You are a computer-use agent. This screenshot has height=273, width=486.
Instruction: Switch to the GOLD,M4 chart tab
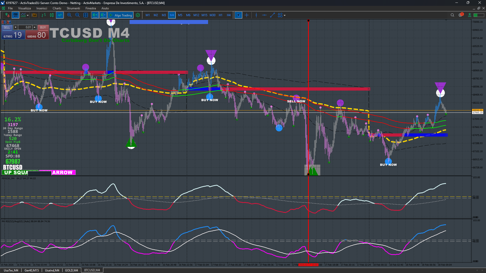(71, 270)
